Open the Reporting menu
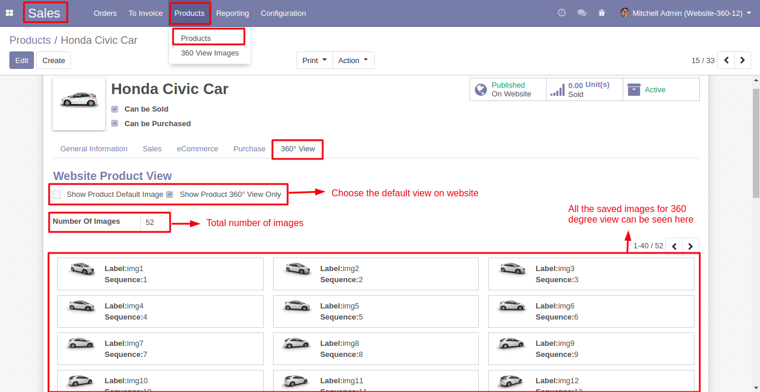This screenshot has width=760, height=392. coord(233,13)
